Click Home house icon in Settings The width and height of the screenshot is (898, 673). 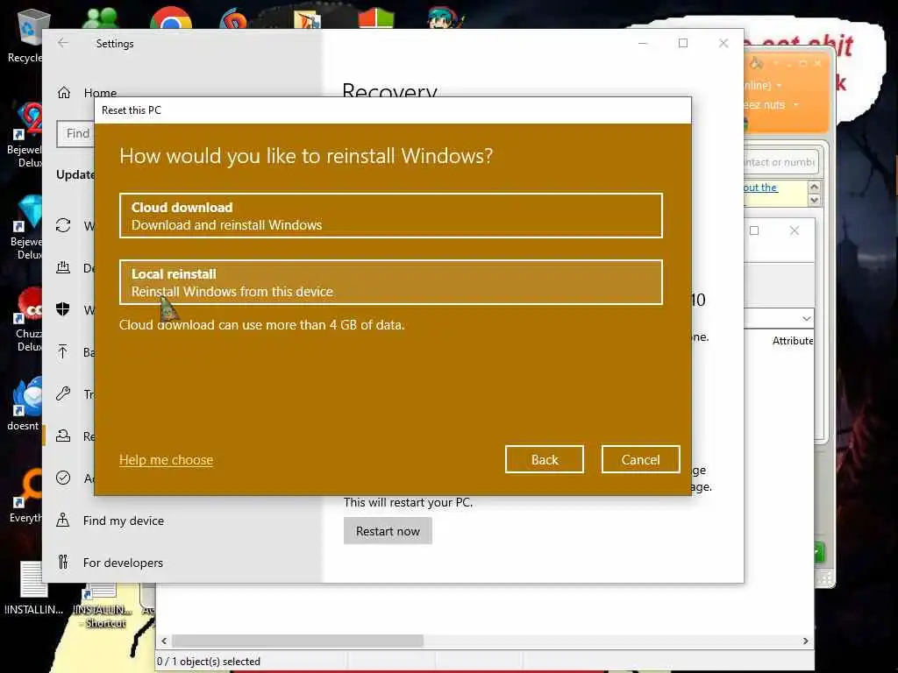point(63,92)
